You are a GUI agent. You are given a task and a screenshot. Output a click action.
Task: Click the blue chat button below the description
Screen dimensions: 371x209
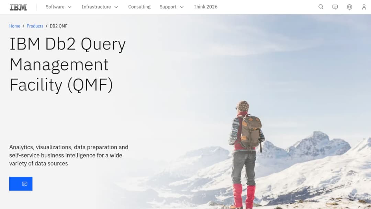(x=21, y=184)
